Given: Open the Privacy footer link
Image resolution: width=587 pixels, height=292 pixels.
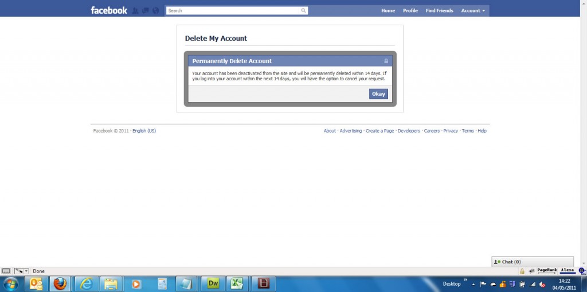Looking at the screenshot, I should click(x=451, y=131).
